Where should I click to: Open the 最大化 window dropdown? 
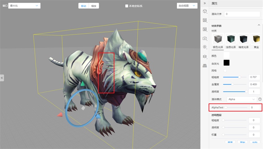[x=24, y=6]
